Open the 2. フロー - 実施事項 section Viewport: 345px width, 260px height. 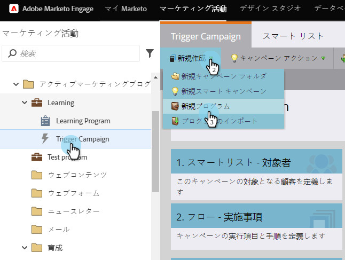256,217
